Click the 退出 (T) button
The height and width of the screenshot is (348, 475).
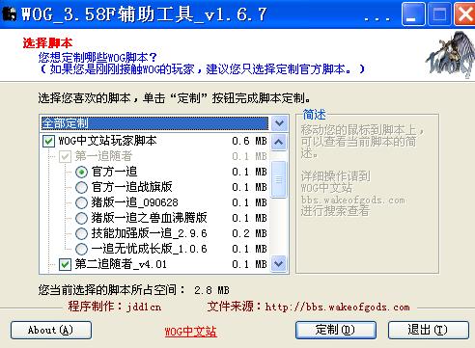pos(428,330)
